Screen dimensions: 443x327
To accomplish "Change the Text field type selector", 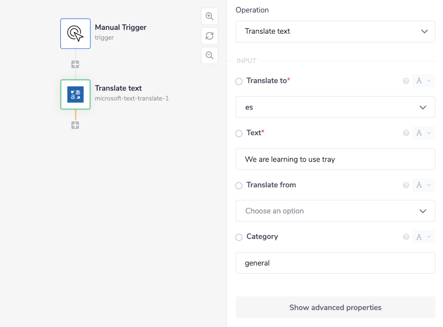I will tap(423, 133).
